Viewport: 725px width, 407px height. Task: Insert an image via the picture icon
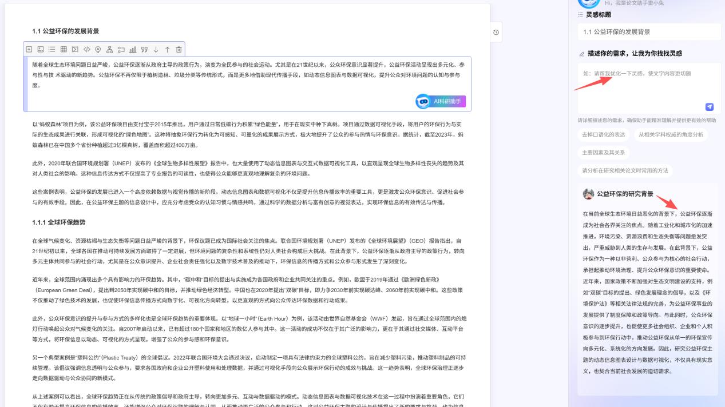tap(41, 50)
